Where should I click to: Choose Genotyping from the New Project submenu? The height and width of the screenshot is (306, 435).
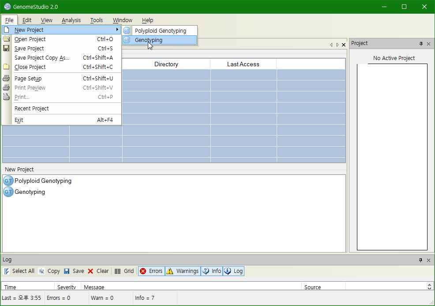[x=160, y=40]
